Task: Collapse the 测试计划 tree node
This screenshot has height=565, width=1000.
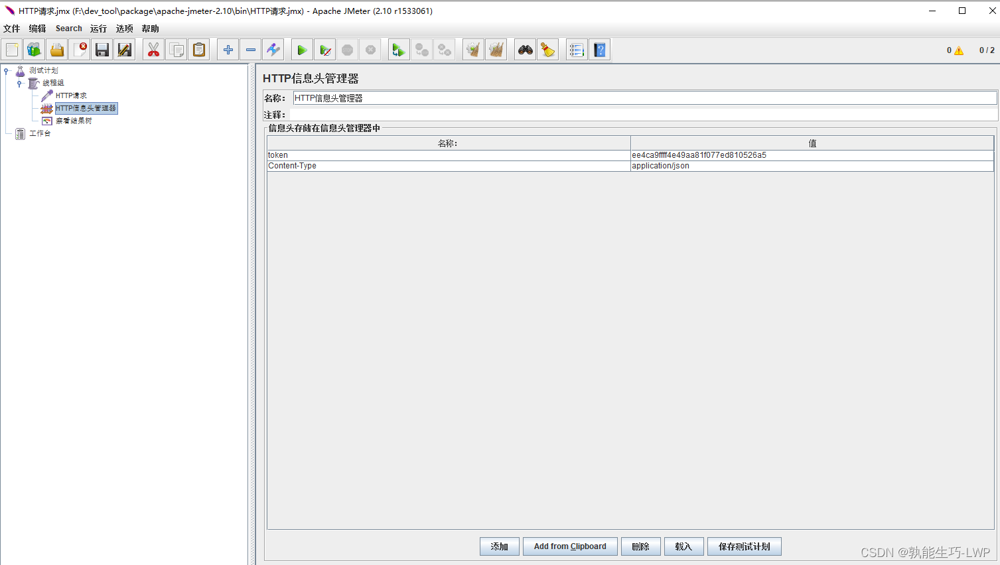Action: 6,70
